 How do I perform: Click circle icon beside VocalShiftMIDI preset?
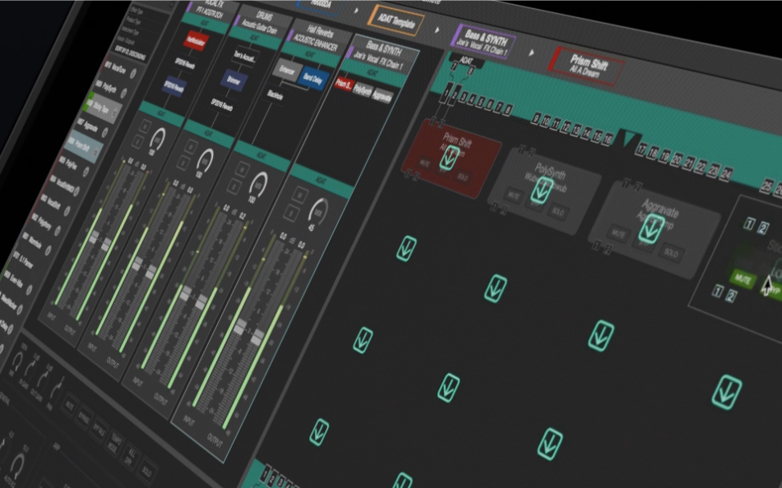tap(76, 191)
